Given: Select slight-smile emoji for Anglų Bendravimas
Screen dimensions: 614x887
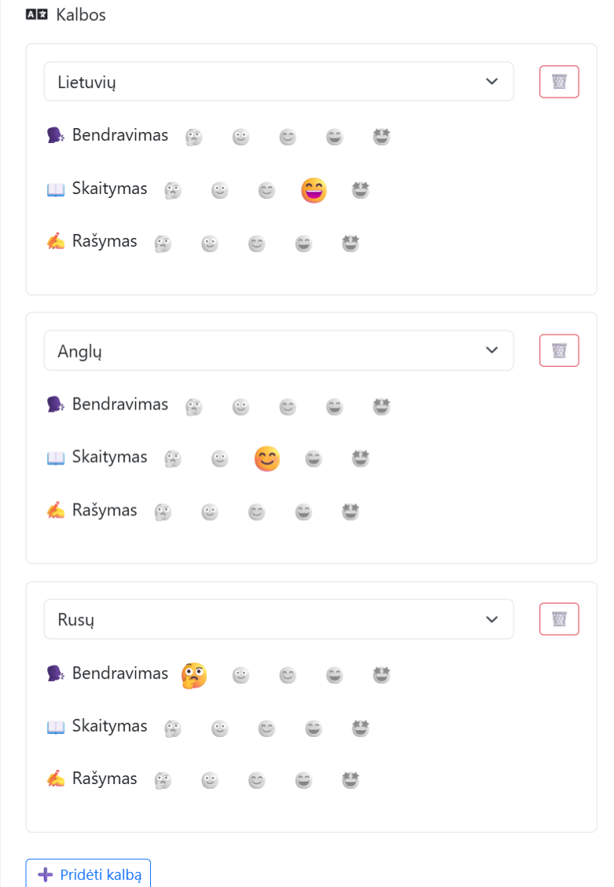Looking at the screenshot, I should [x=241, y=406].
